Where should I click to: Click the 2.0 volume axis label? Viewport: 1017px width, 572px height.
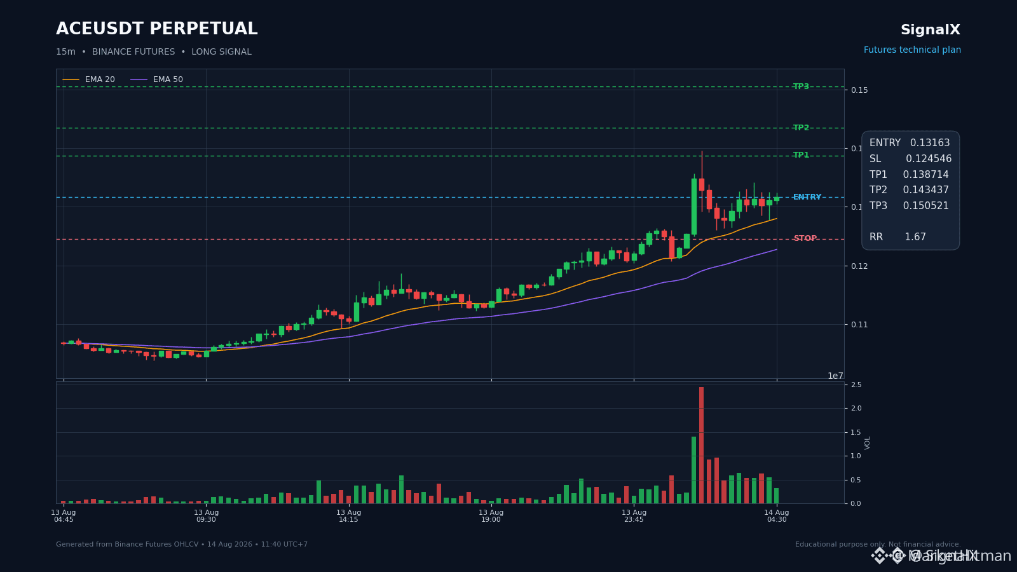(x=856, y=409)
